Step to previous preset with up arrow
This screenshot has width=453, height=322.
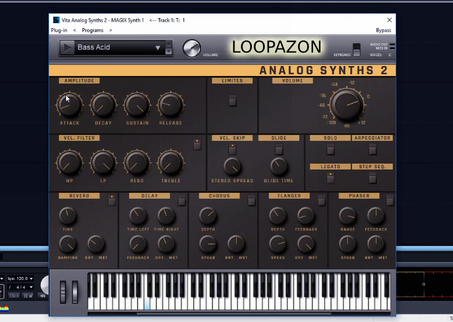click(168, 44)
